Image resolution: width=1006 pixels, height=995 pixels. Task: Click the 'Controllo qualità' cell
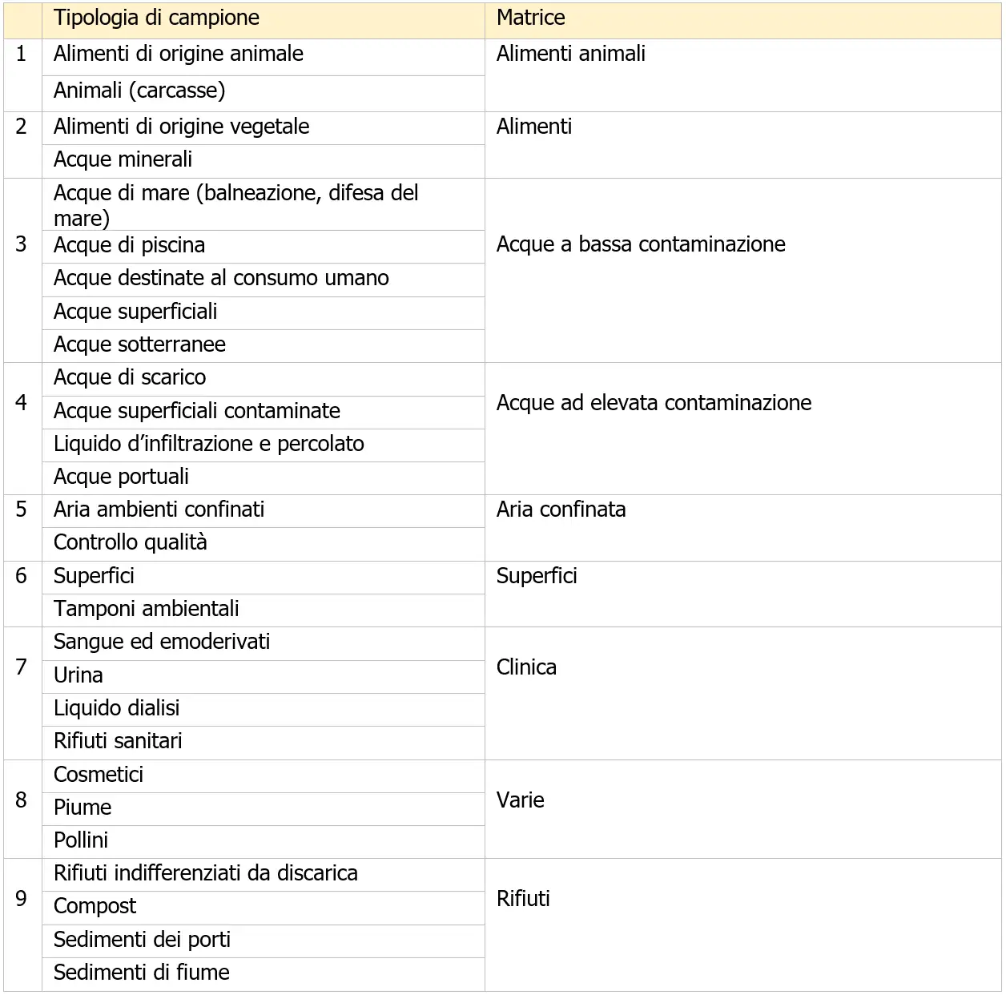264,544
